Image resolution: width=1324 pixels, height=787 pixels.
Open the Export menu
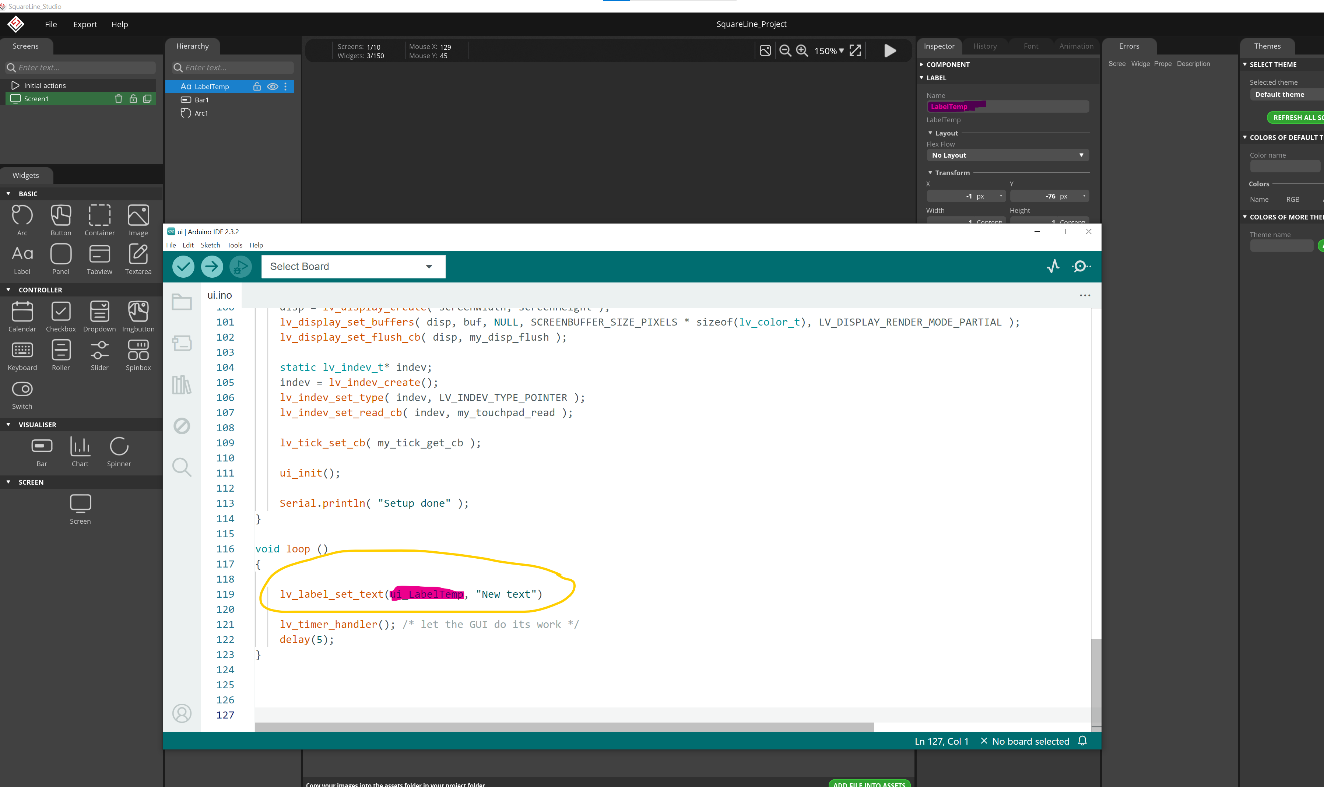click(85, 24)
